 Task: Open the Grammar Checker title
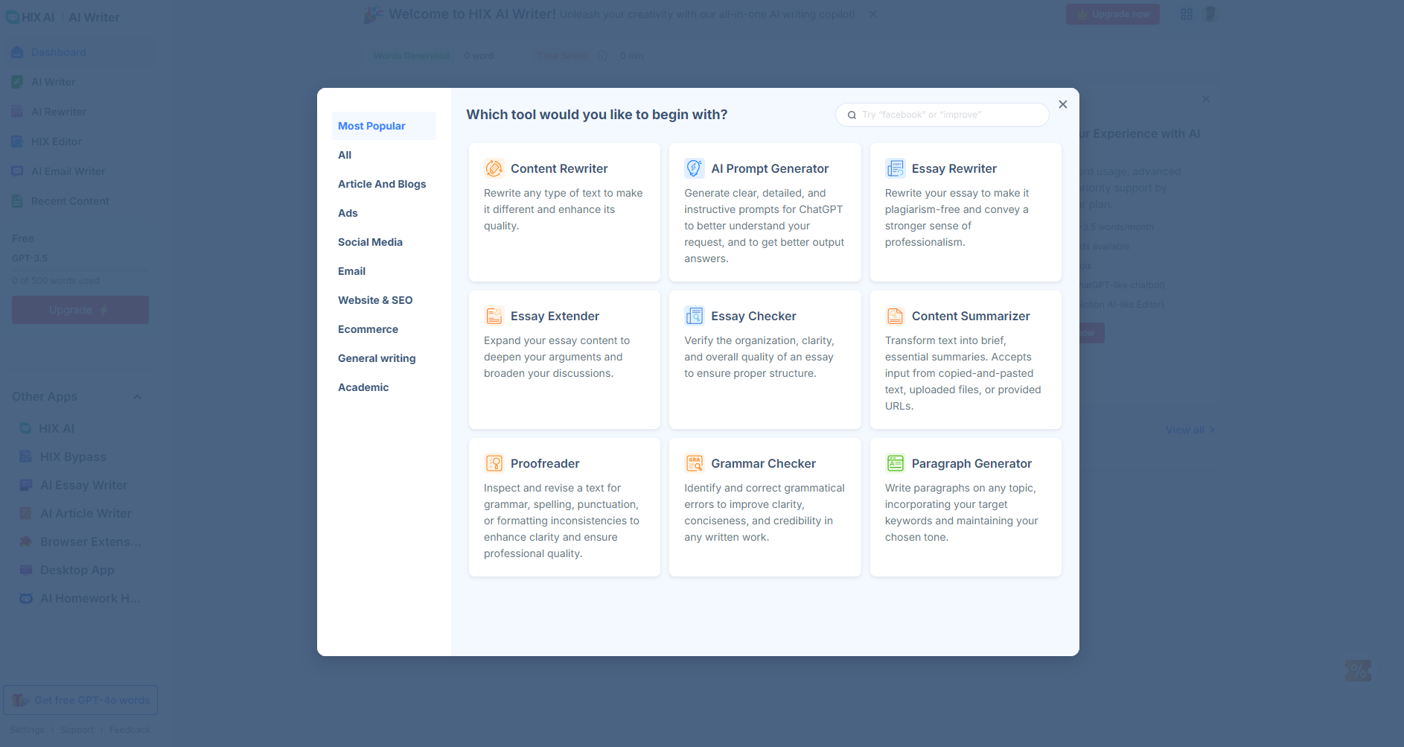[763, 463]
